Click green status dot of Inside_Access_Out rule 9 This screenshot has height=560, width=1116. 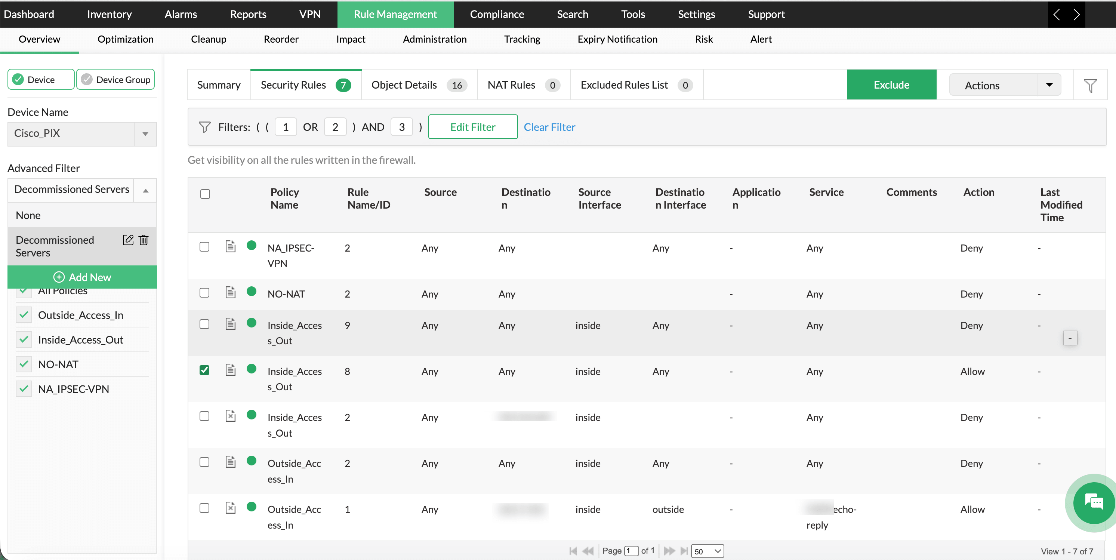tap(251, 323)
